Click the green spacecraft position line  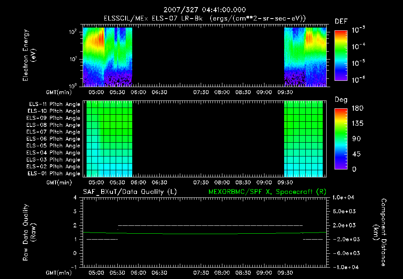(x=205, y=234)
